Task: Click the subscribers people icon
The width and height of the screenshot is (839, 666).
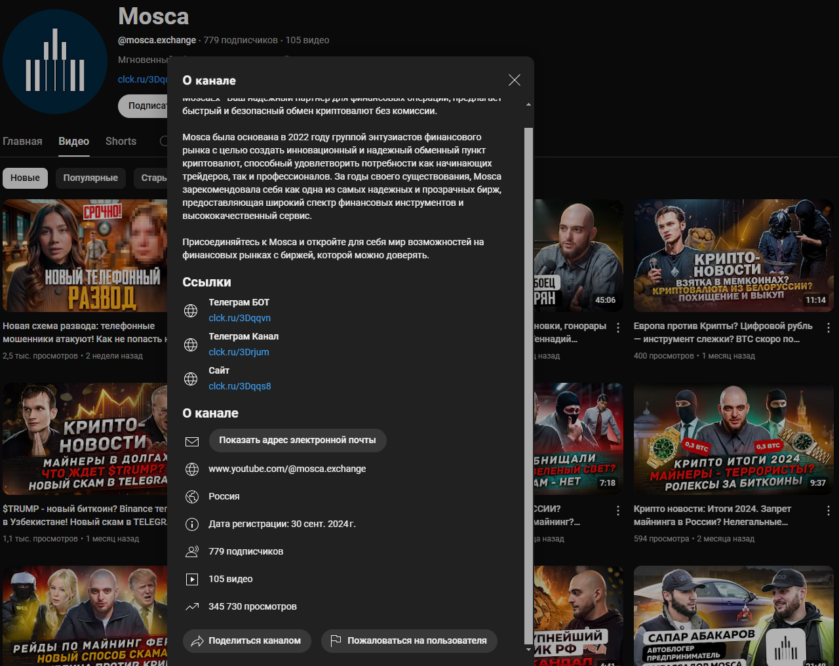Action: pos(192,552)
